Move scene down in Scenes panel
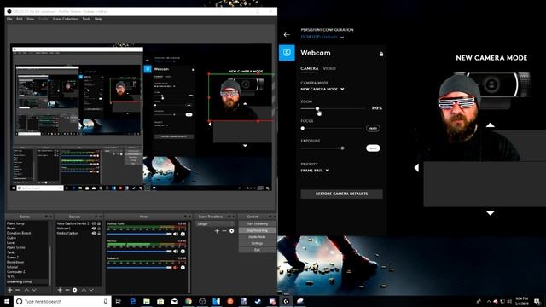Viewport: 546px width, 307px height. (34, 290)
